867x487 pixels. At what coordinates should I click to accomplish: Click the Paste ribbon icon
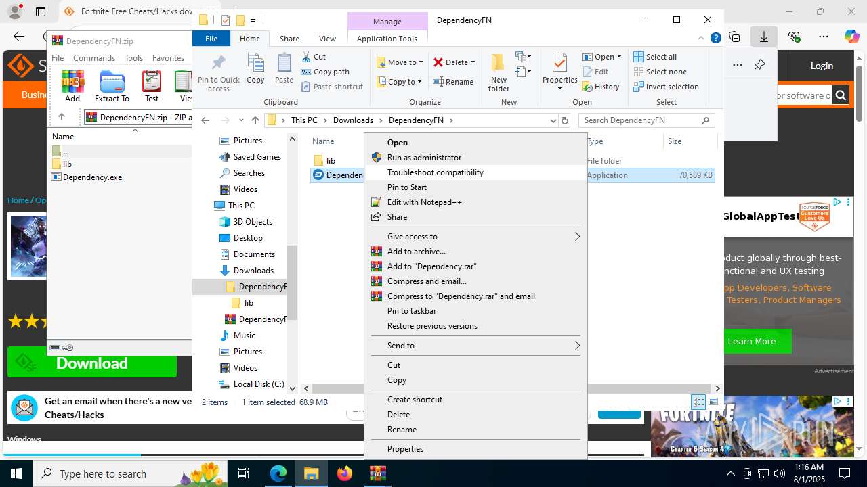(284, 69)
